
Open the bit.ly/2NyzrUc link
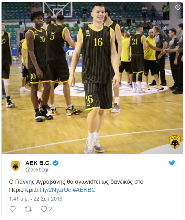53,190
